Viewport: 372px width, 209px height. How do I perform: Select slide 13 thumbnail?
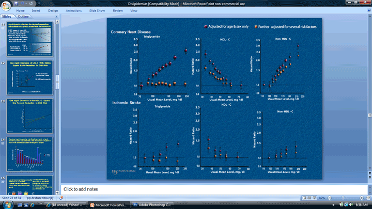click(29, 116)
